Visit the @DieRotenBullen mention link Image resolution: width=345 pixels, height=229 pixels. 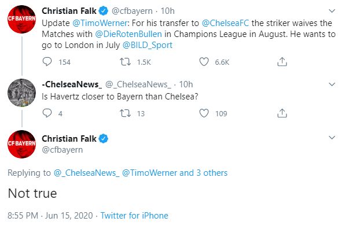click(x=129, y=34)
